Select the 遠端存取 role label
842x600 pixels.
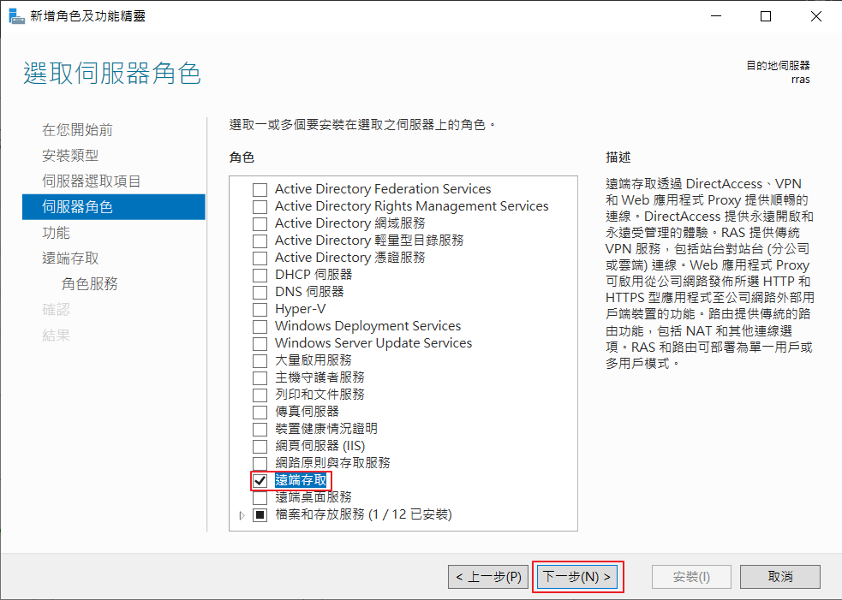point(301,480)
